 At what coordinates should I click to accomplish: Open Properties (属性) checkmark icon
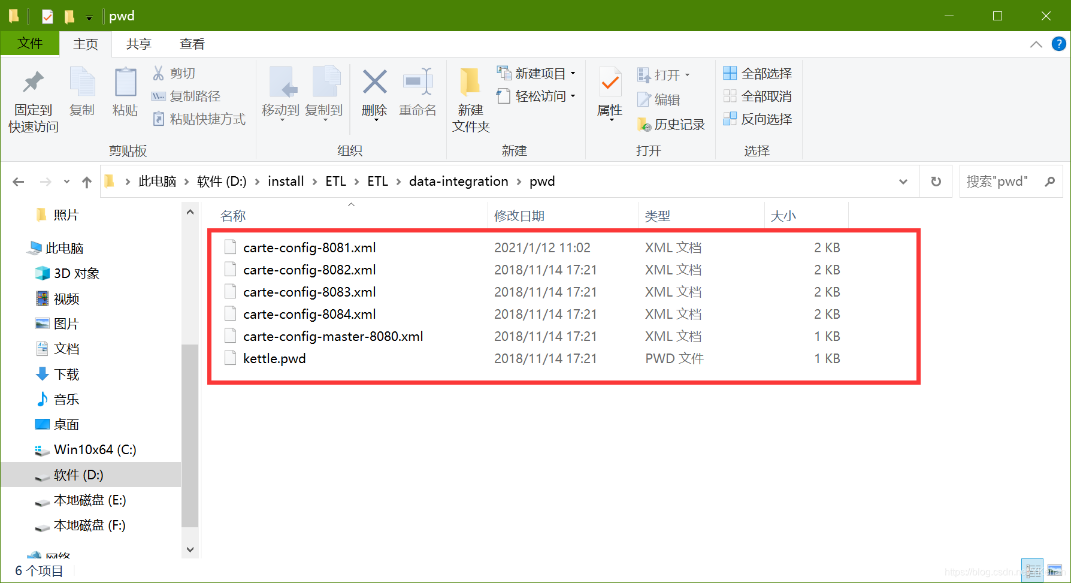(x=610, y=82)
